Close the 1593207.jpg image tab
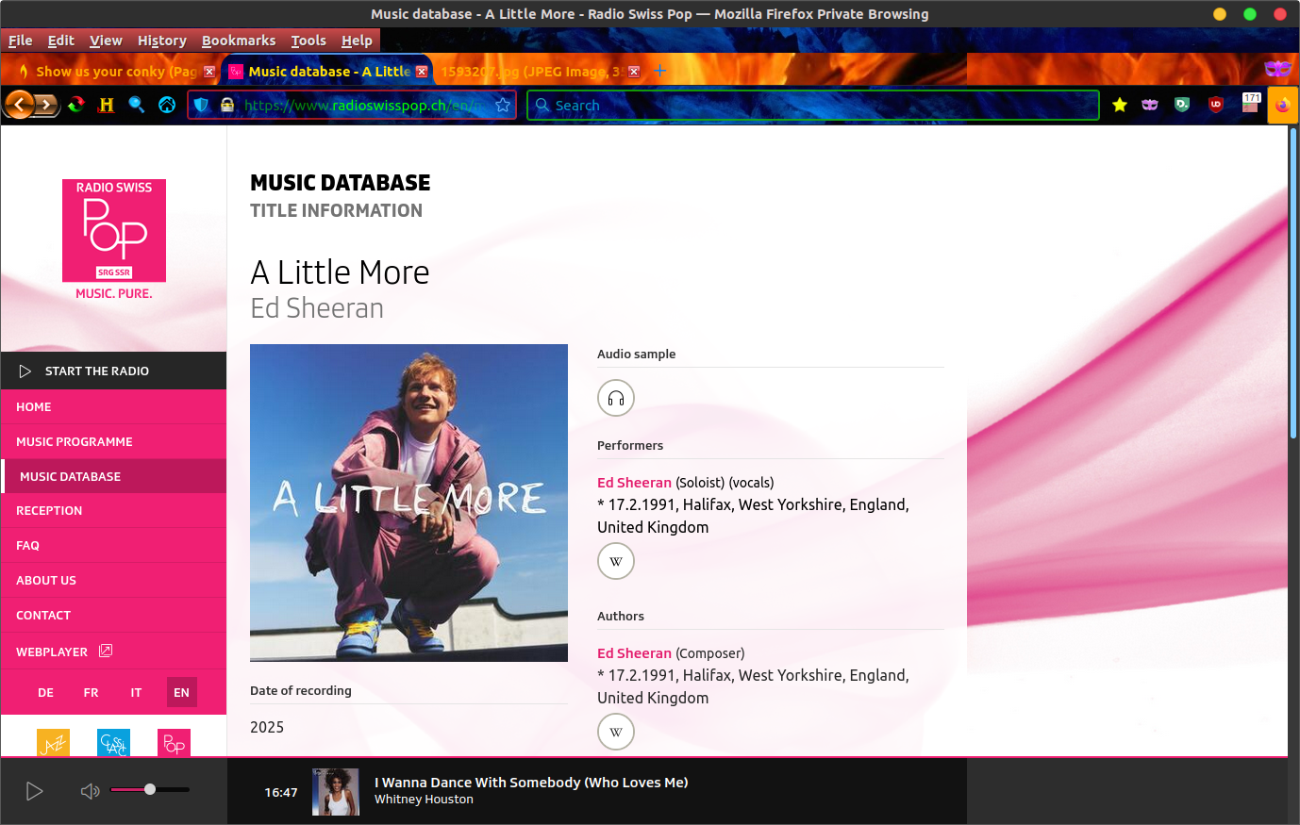 coord(634,72)
